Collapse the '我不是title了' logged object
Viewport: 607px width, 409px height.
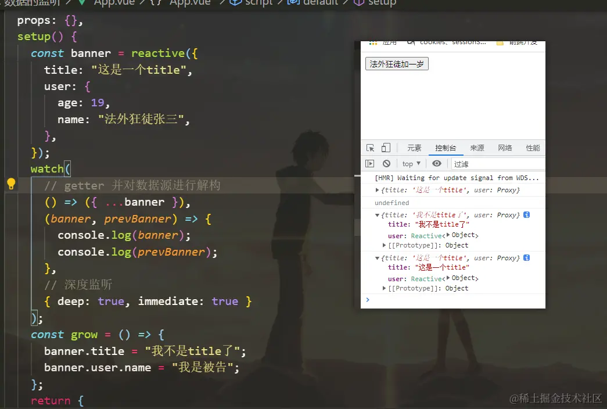click(377, 215)
